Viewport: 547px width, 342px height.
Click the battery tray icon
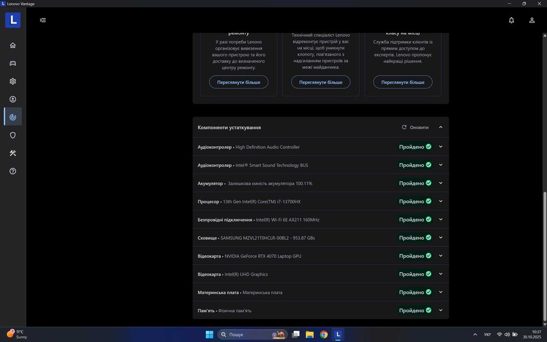(x=515, y=334)
